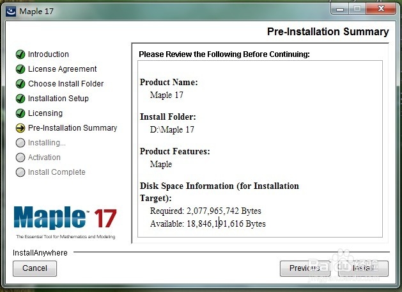This screenshot has height=292, width=402.
Task: Select the Installing... step label
Action: [47, 143]
